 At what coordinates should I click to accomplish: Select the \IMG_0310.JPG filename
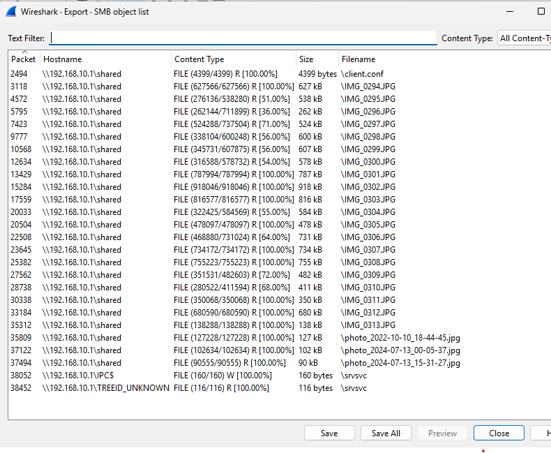(368, 288)
